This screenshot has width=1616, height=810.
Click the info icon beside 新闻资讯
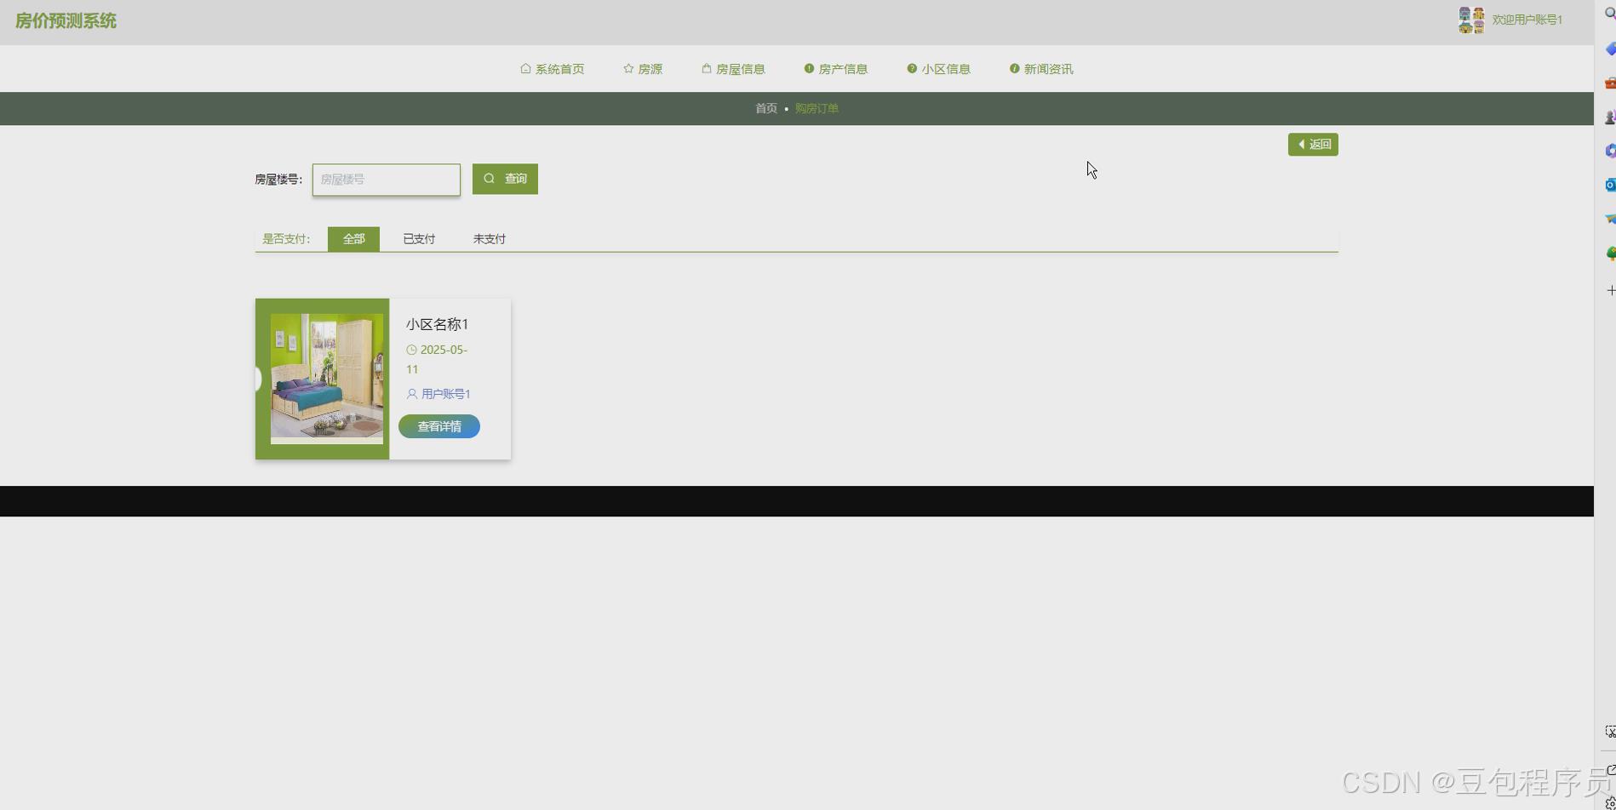1014,69
